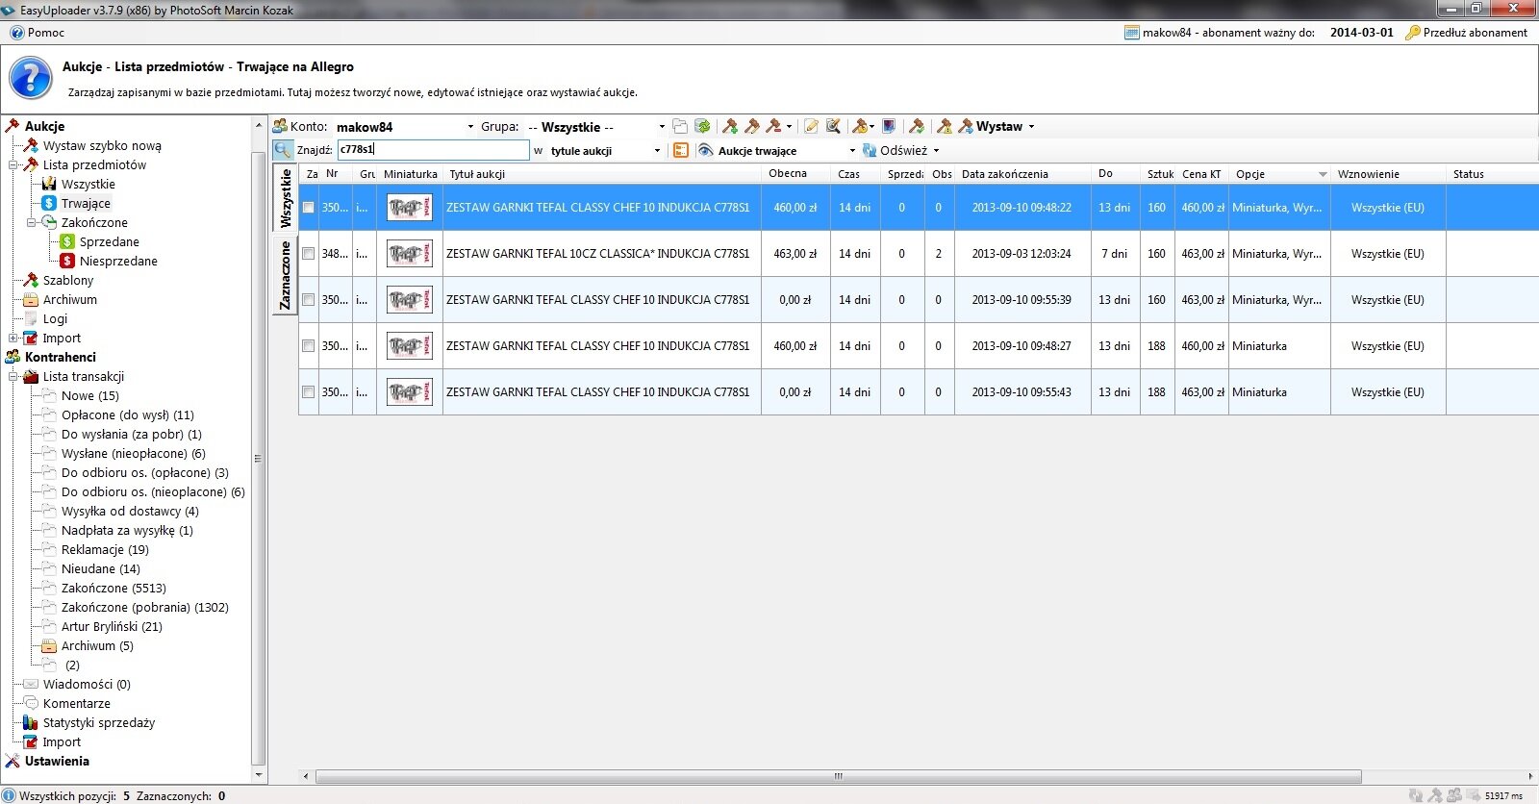
Task: Click the edit auction pencil icon
Action: pyautogui.click(x=811, y=127)
